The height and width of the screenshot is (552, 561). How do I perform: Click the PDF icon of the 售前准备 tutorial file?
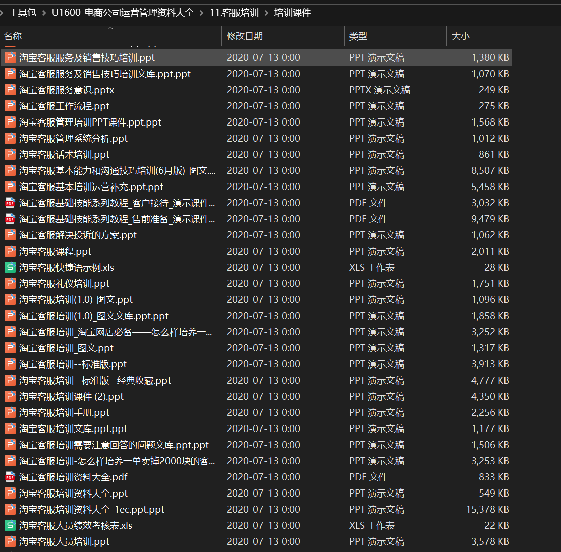click(10, 219)
